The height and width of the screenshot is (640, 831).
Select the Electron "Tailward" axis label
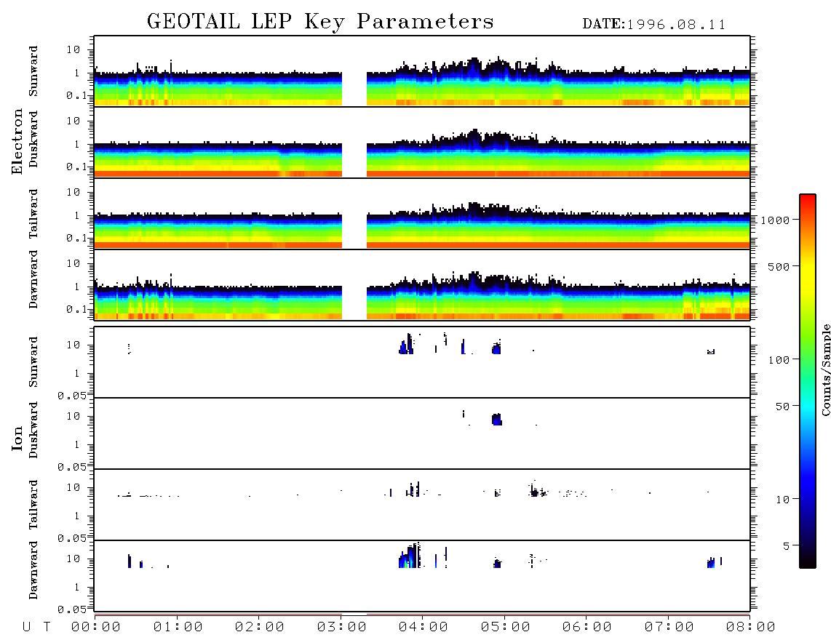[33, 214]
